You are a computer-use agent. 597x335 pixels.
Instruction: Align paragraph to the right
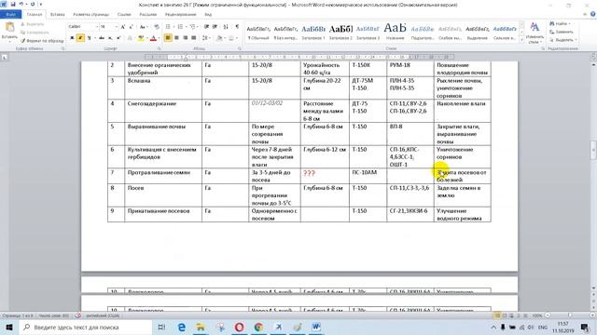(x=185, y=38)
